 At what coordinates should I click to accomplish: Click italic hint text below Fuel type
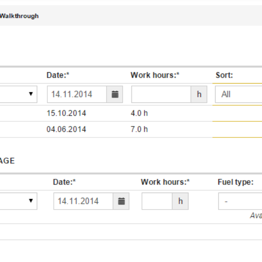pyautogui.click(x=256, y=216)
